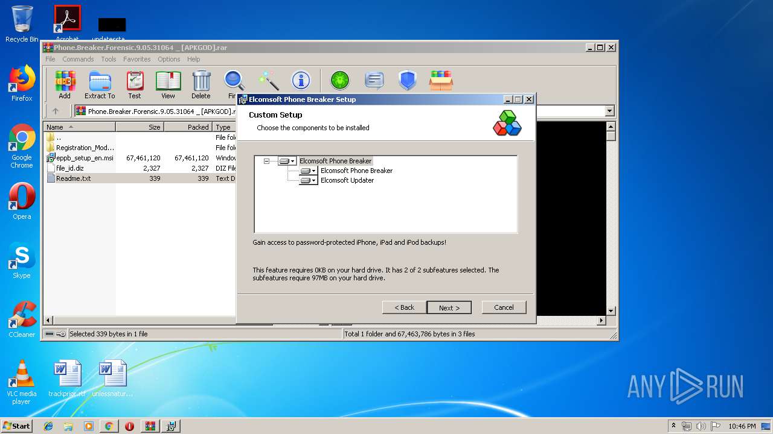The image size is (773, 434).
Task: Select the Registration_Mod folder row
Action: (140, 148)
